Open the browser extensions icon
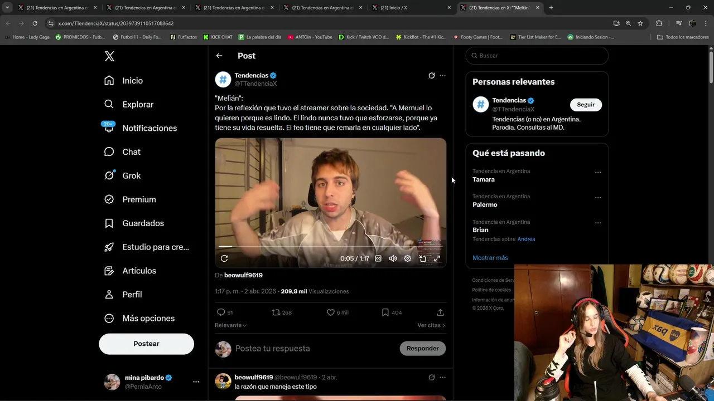The width and height of the screenshot is (714, 401). click(x=659, y=23)
